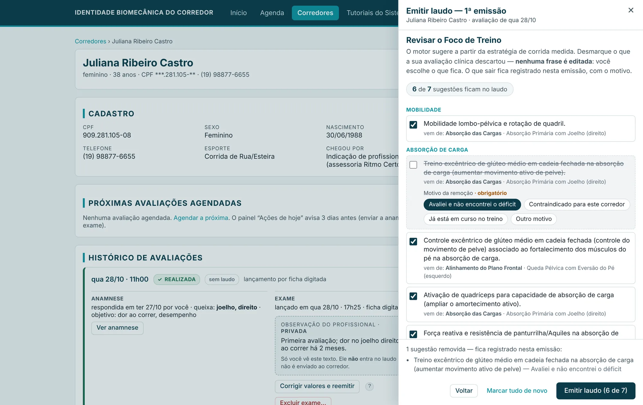Click the 'qua 28/10 · 11h00' evaluation heading
The width and height of the screenshot is (643, 405).
pyautogui.click(x=120, y=279)
